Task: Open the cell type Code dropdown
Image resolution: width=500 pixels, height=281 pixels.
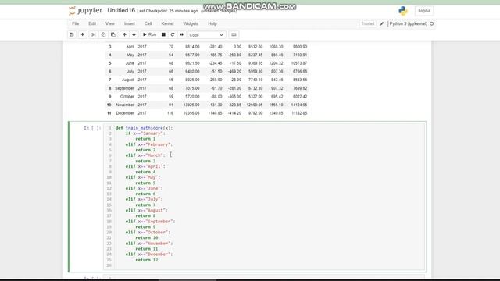Action: tap(206, 35)
